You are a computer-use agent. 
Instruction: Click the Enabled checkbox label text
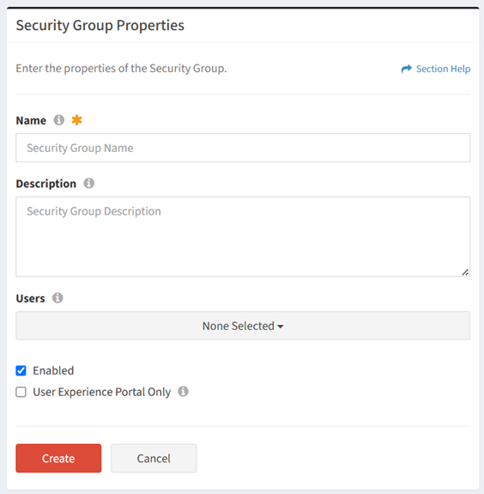pos(53,371)
